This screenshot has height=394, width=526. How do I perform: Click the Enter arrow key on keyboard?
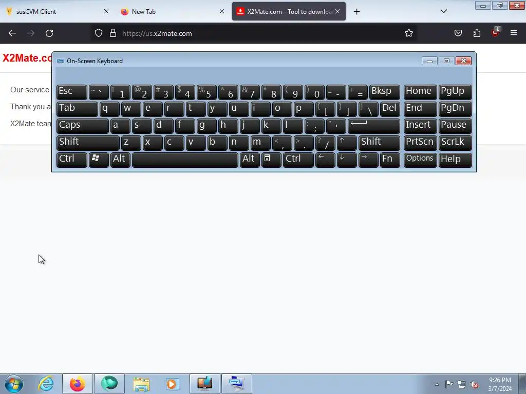click(x=374, y=126)
